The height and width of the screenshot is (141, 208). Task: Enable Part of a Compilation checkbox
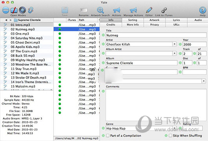(108, 136)
